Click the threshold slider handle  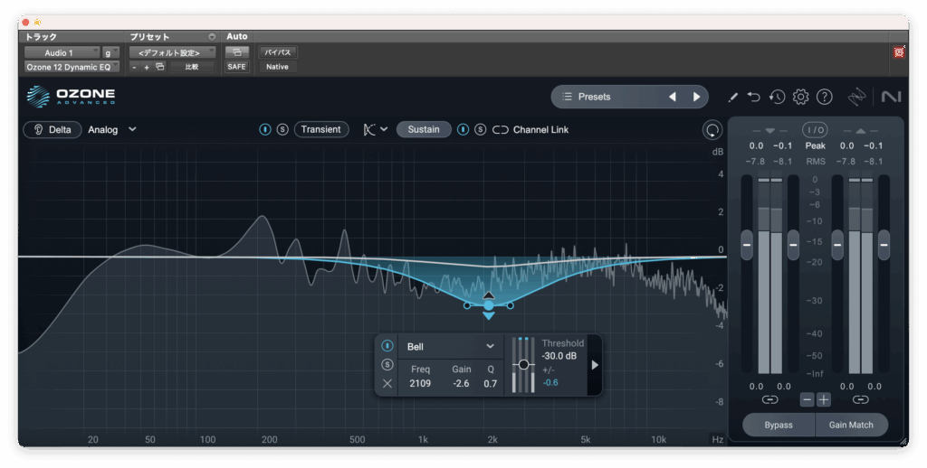[x=523, y=364]
